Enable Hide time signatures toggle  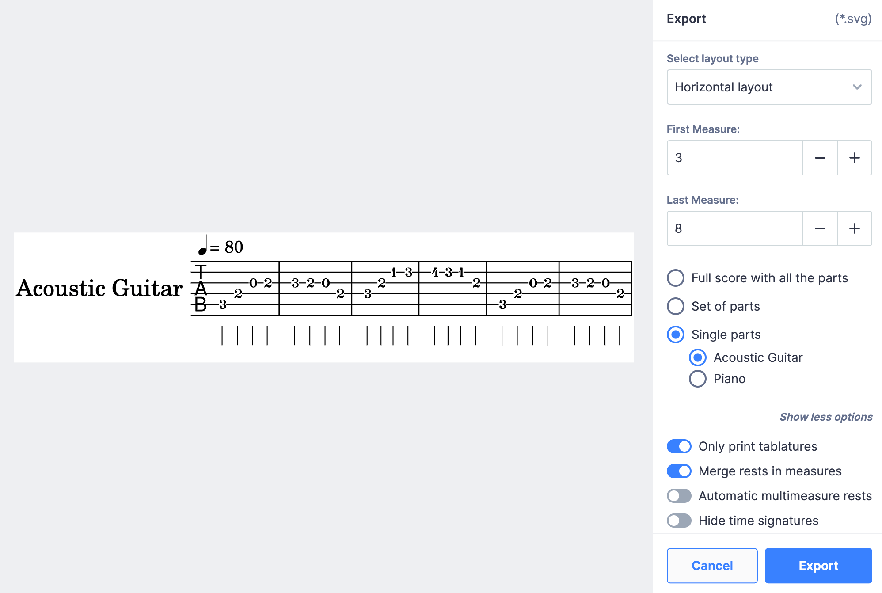click(679, 521)
